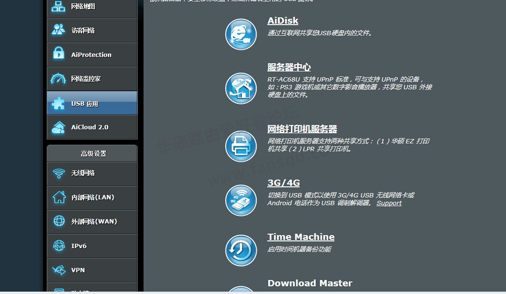Click the Support link
This screenshot has width=506, height=294.
click(389, 203)
